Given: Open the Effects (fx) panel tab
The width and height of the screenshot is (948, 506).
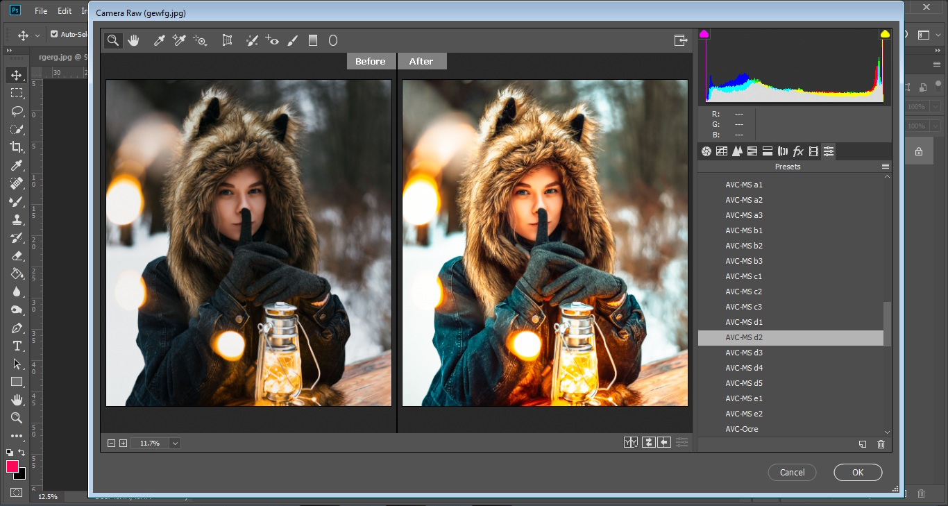Looking at the screenshot, I should coord(798,151).
